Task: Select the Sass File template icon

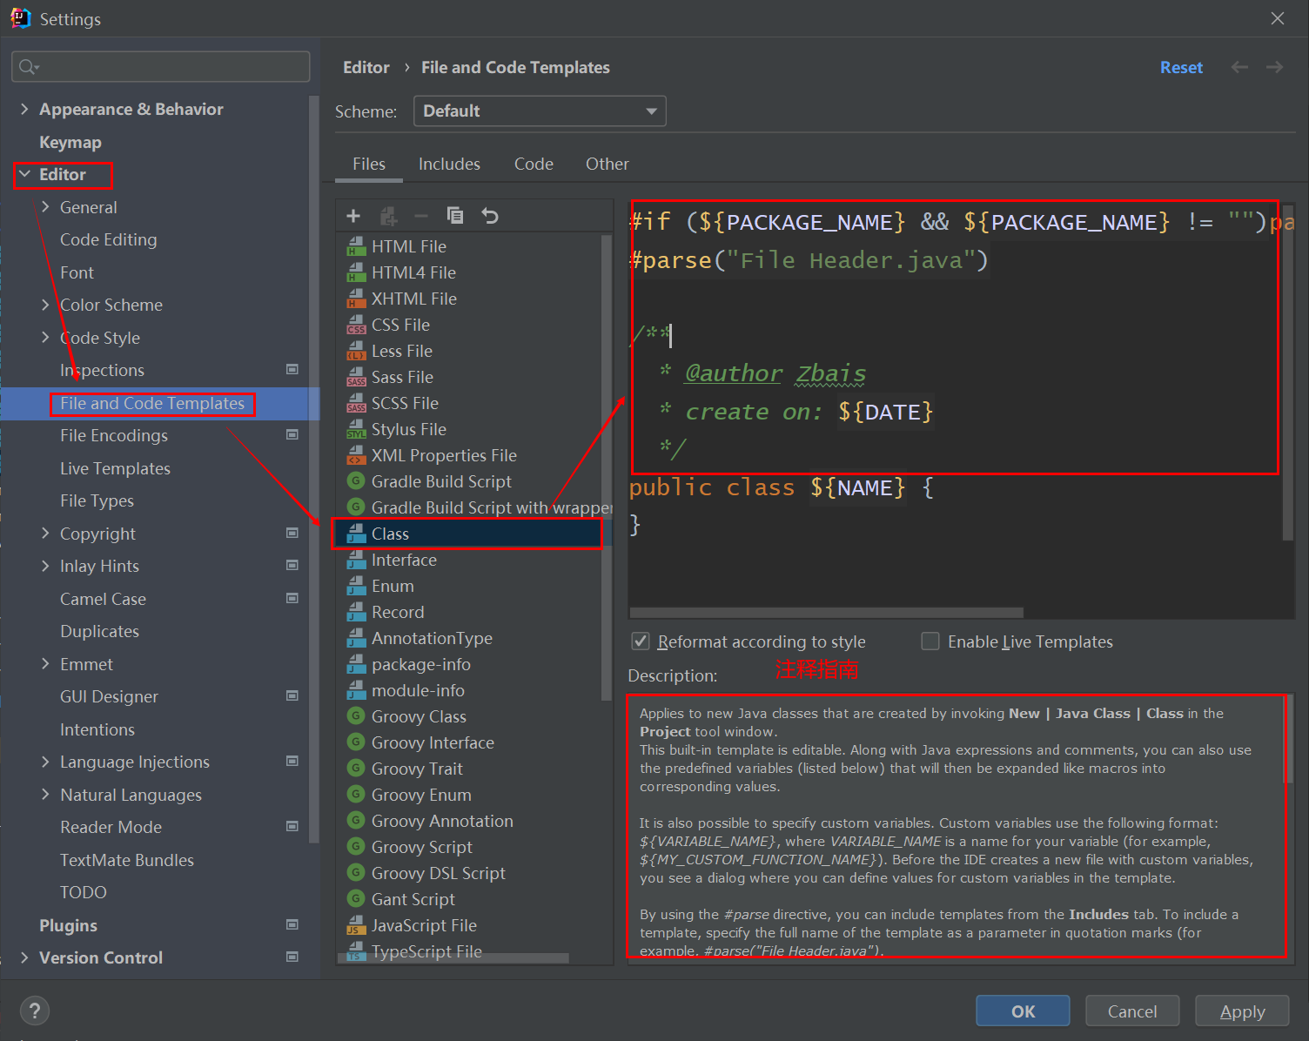Action: [356, 377]
